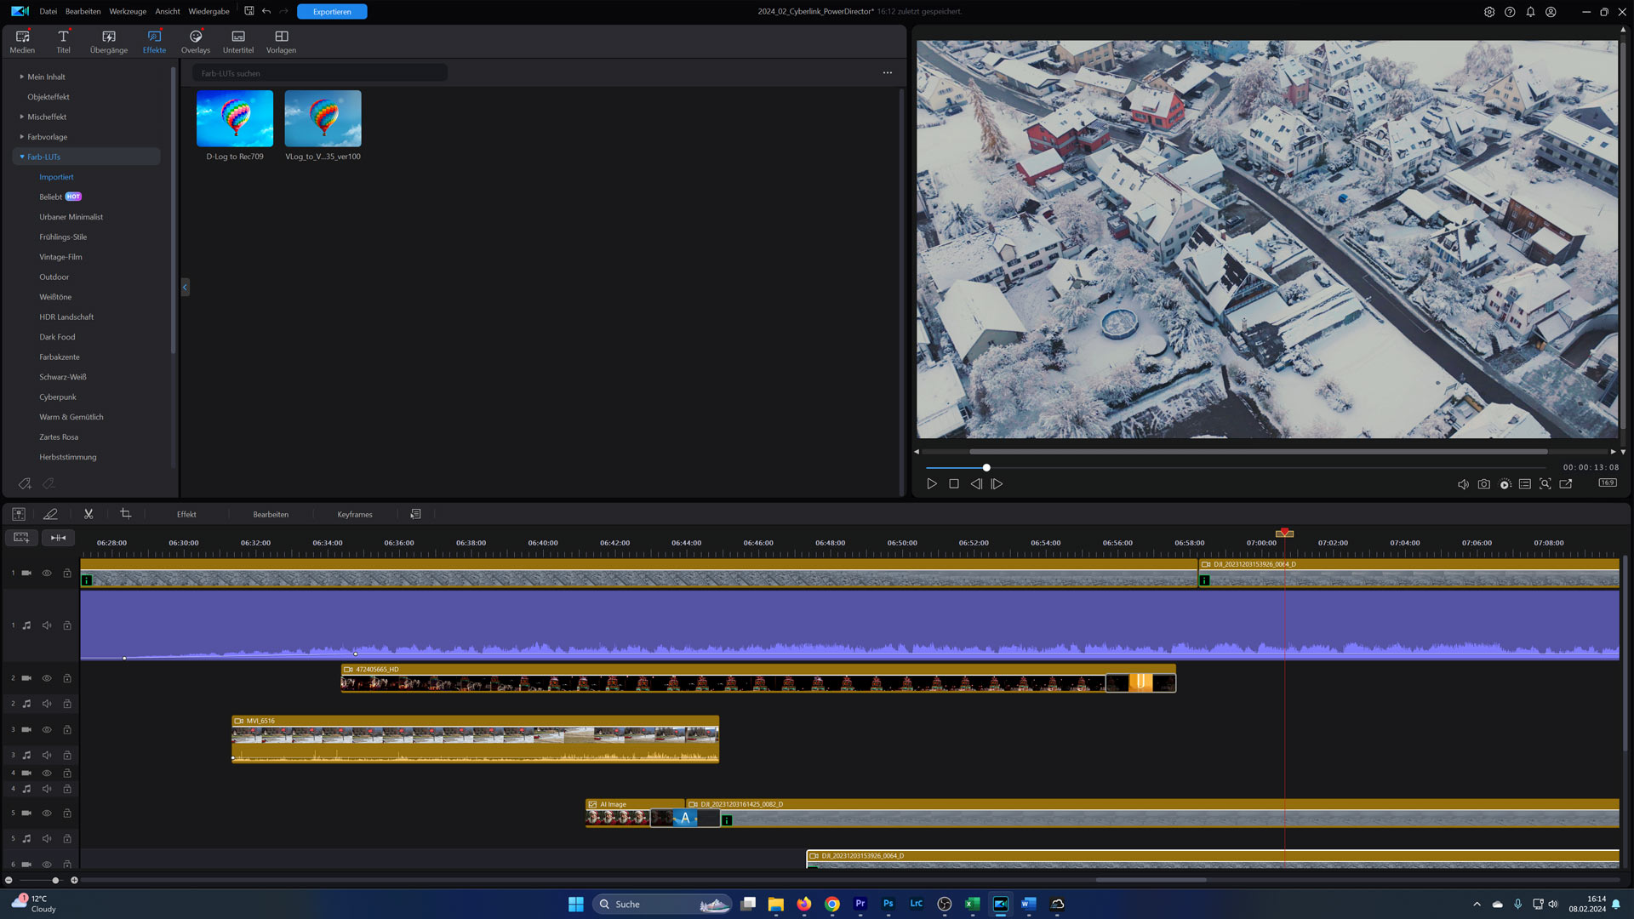Open the Werkzeuge menu
The height and width of the screenshot is (919, 1634).
(128, 12)
